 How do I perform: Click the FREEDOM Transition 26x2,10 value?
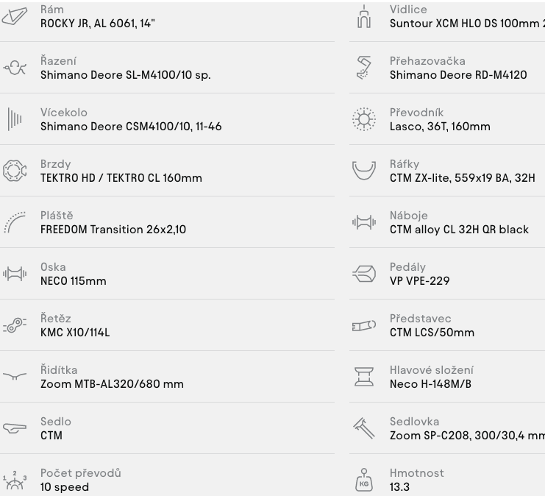tap(113, 230)
